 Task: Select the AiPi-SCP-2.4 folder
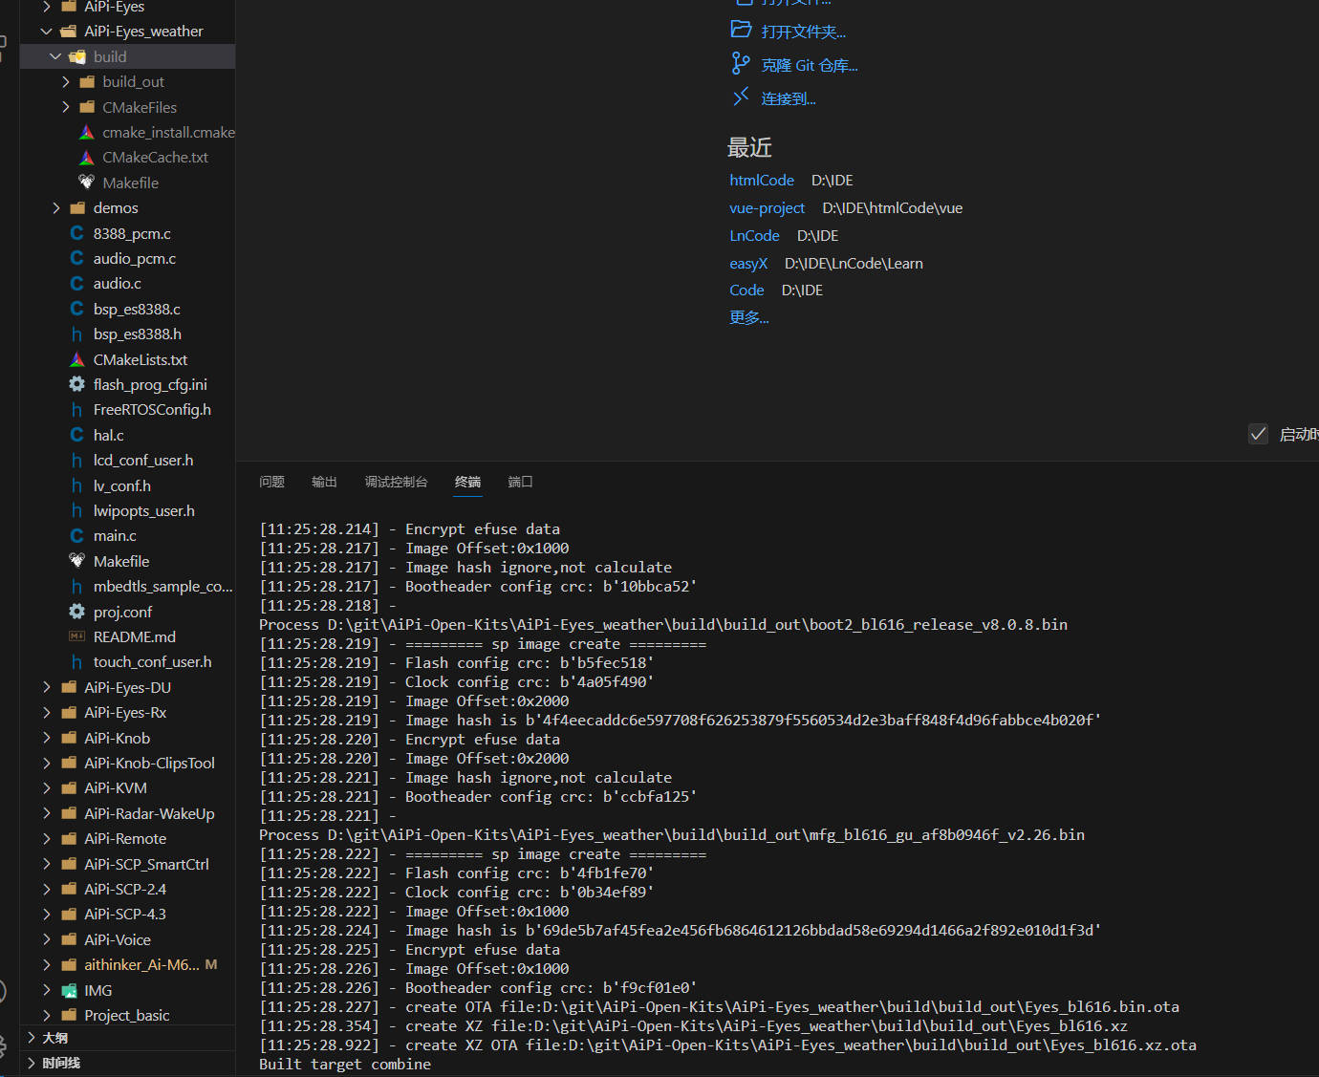pyautogui.click(x=127, y=889)
